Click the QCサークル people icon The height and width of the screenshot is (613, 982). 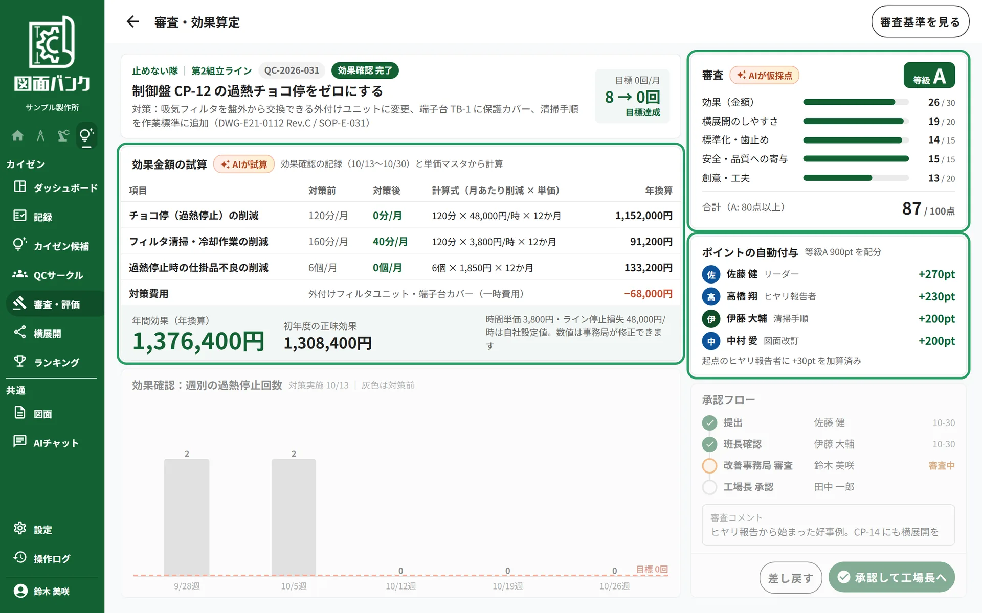(x=20, y=274)
